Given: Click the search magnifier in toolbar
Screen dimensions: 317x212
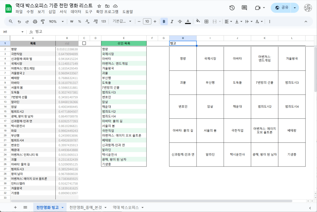Looking at the screenshot, I should 11,22.
